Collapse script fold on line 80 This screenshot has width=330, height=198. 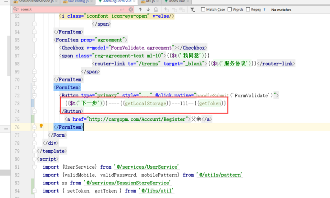click(x=34, y=159)
